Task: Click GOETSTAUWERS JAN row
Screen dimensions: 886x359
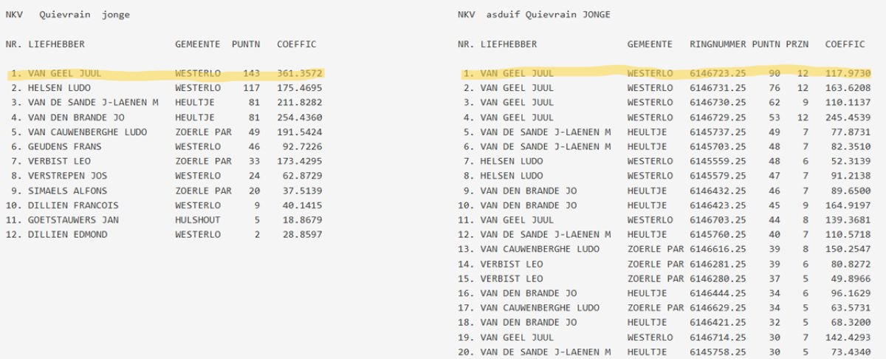Action: [x=70, y=220]
